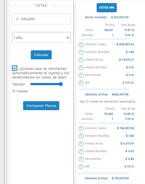Show help for Inversión Cetes $ 748,287.08

click(81, 128)
